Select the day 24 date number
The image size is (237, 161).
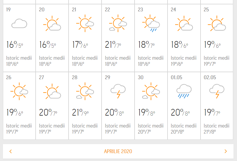(173, 10)
